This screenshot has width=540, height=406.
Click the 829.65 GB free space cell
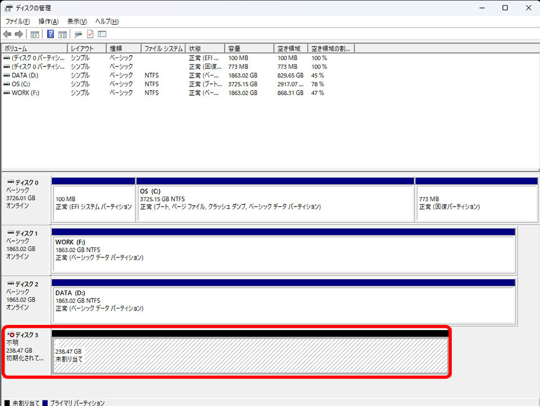tap(290, 75)
